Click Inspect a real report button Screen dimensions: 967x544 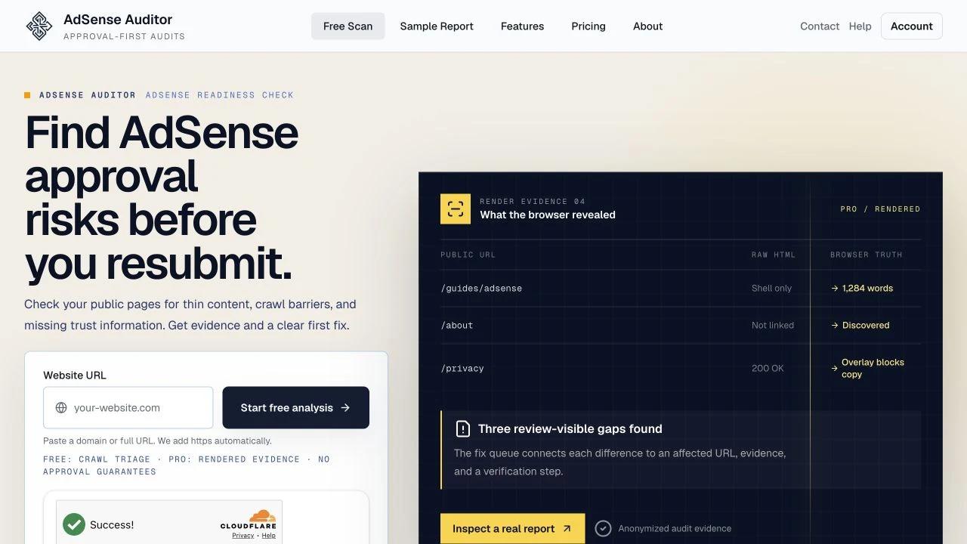click(x=512, y=529)
